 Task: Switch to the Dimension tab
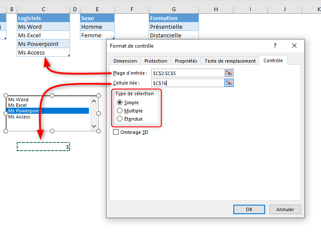125,61
